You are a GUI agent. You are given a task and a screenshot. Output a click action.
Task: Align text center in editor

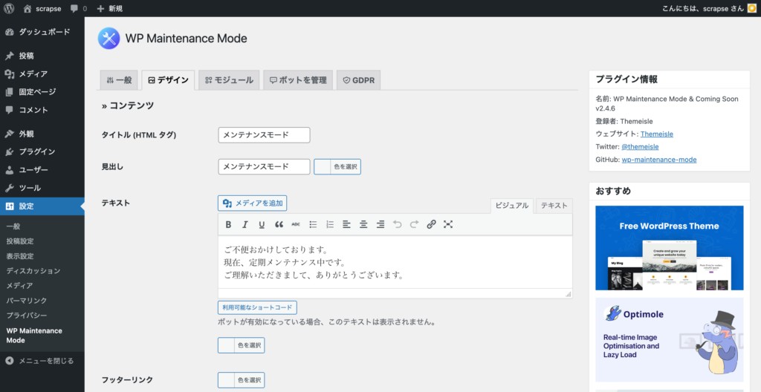363,225
